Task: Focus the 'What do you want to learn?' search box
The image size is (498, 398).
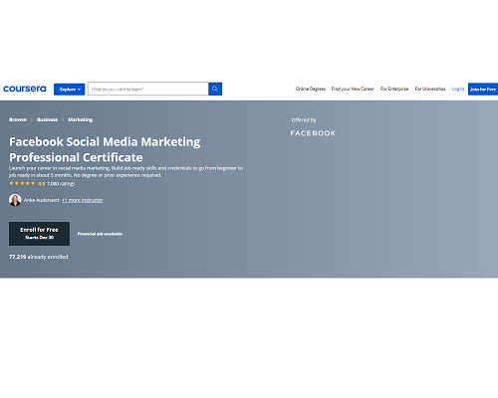Action: tap(148, 89)
